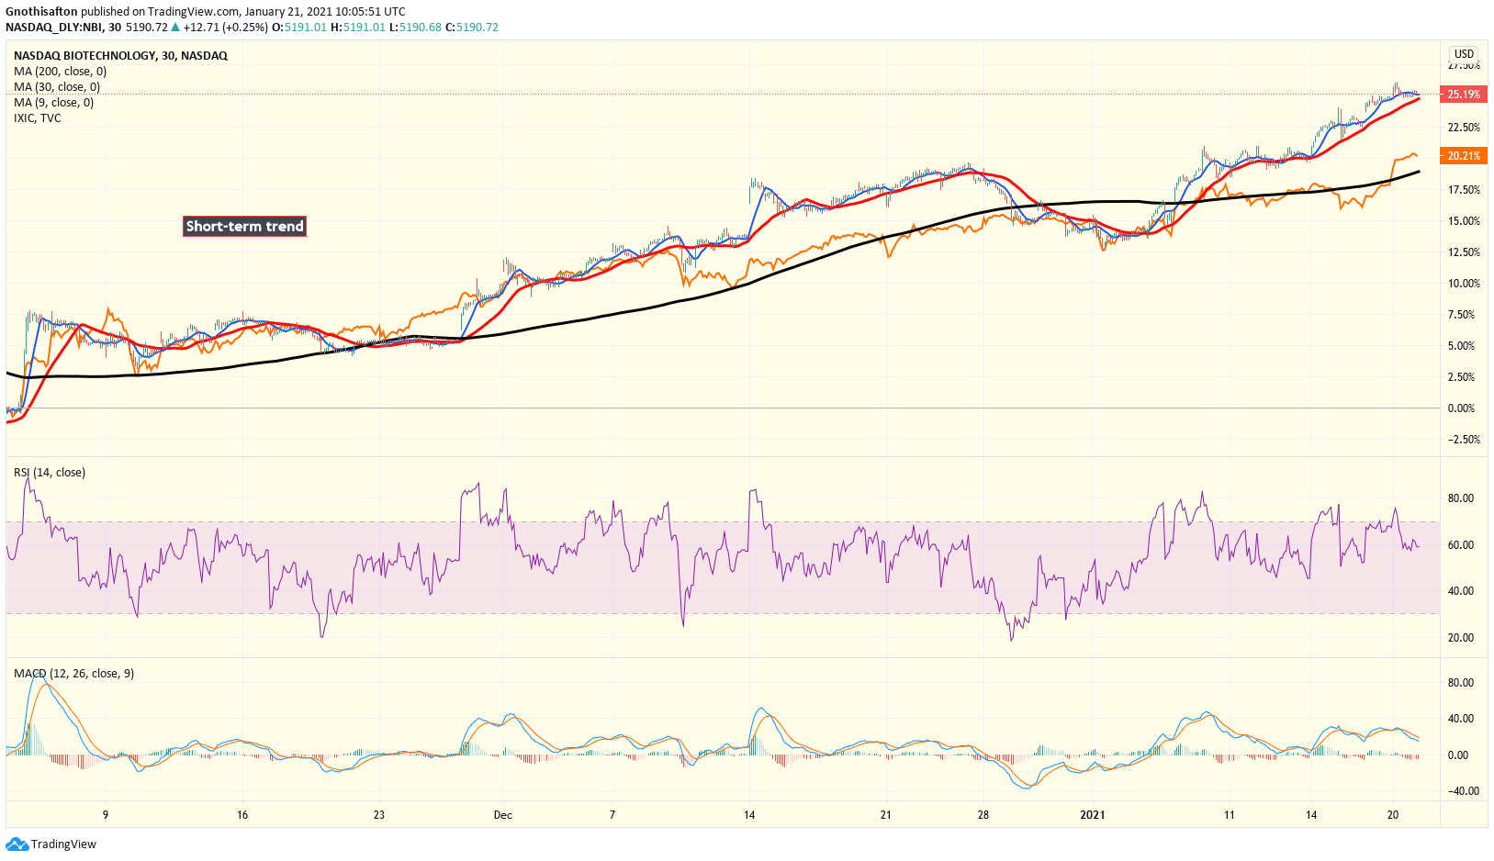Click the '23' date on time axis
This screenshot has height=861, width=1494.
pyautogui.click(x=379, y=815)
